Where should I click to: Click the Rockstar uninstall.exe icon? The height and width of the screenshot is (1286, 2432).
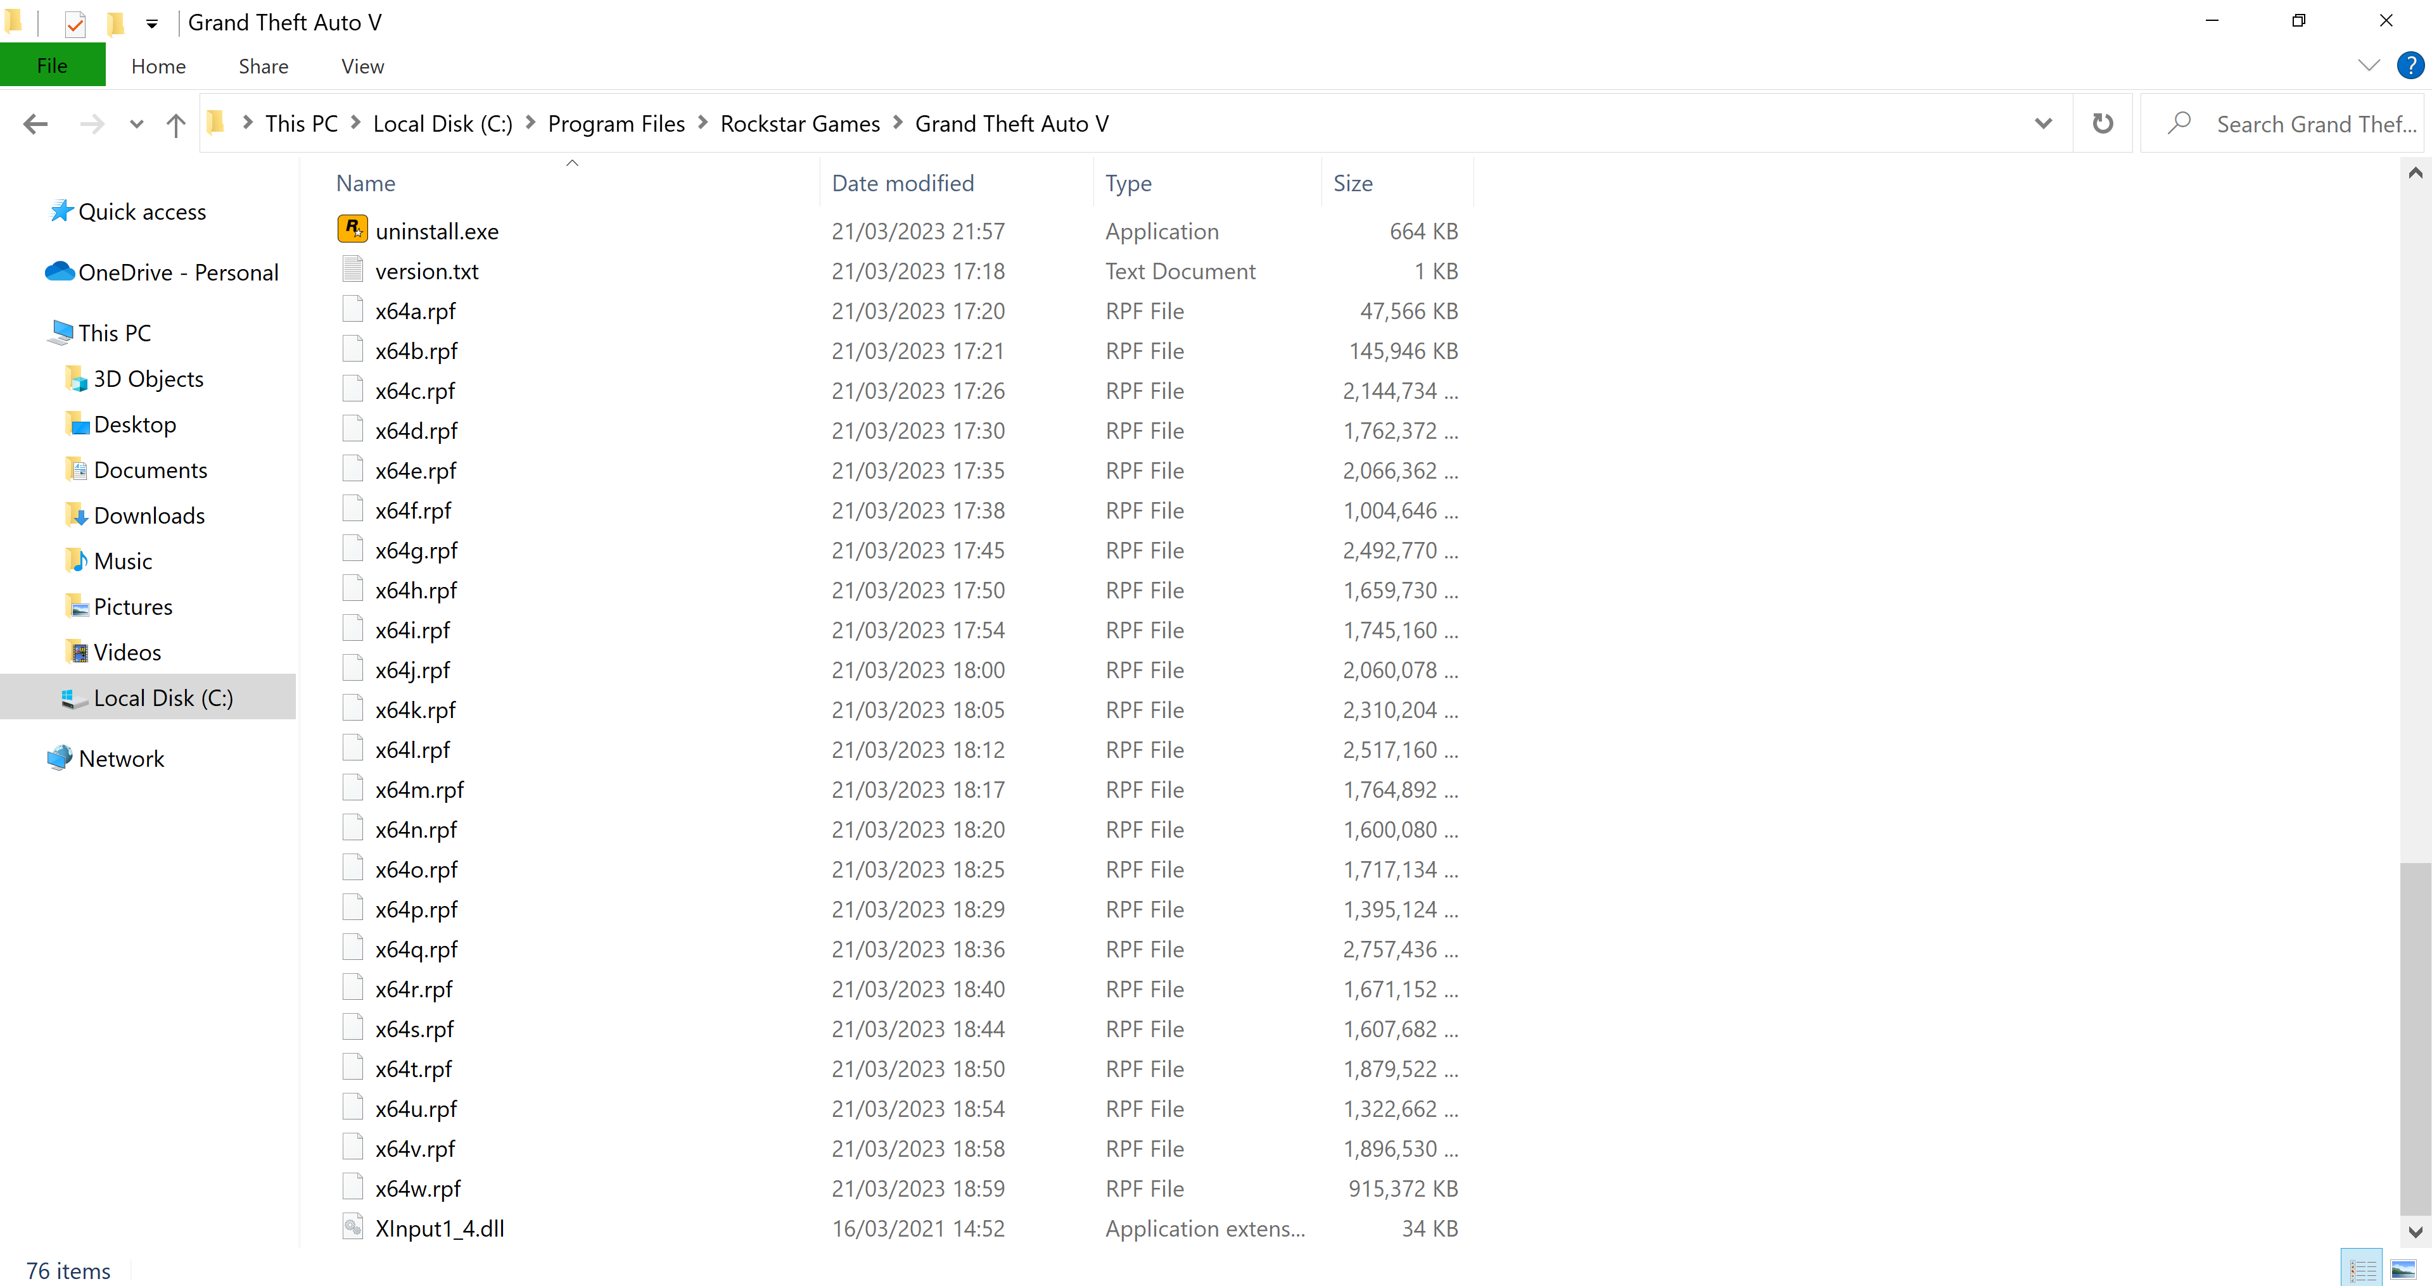352,229
